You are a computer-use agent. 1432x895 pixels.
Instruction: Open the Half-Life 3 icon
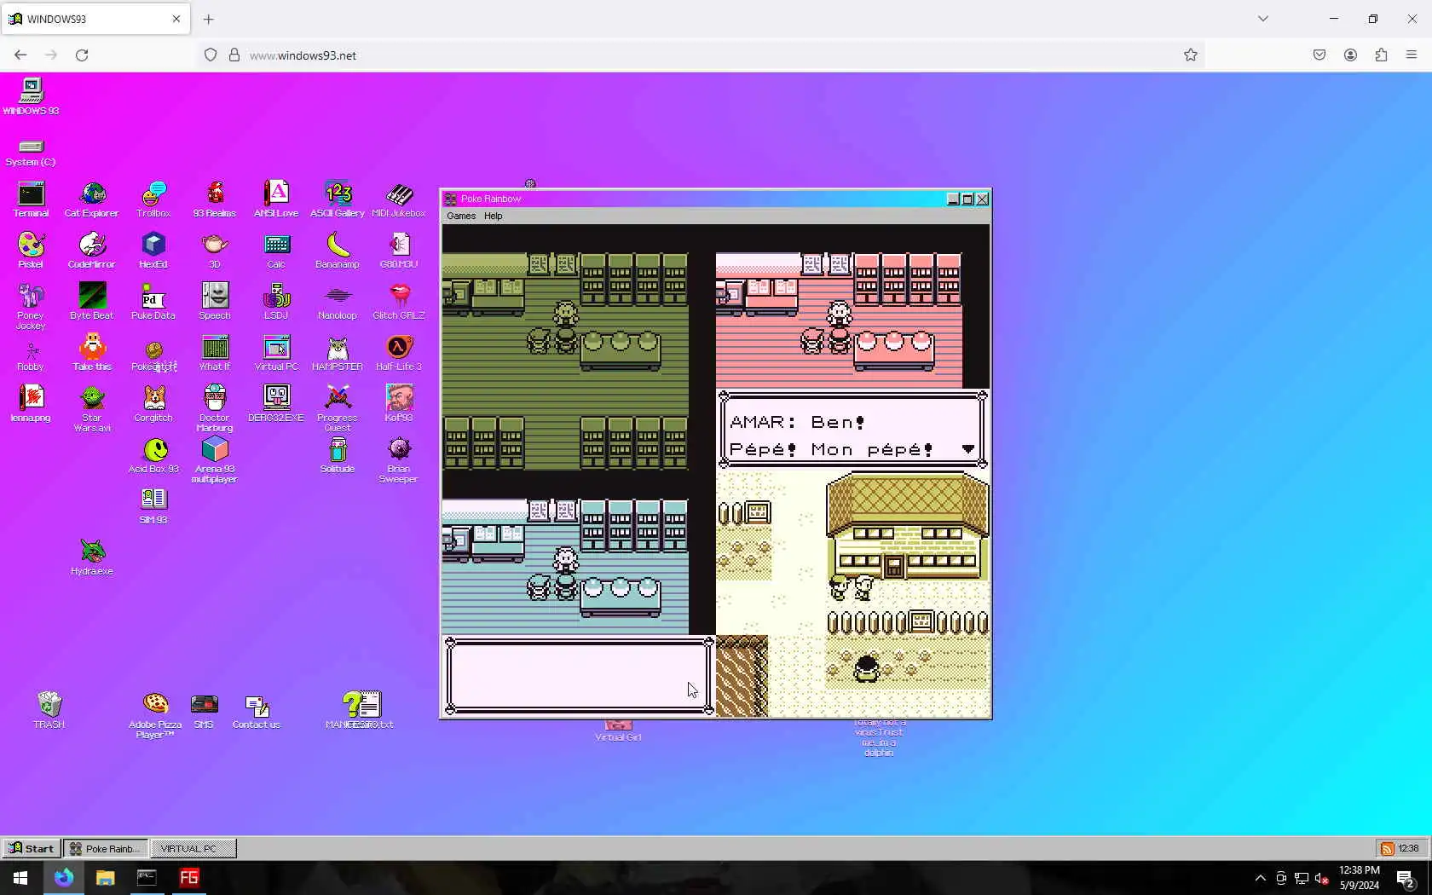(399, 353)
